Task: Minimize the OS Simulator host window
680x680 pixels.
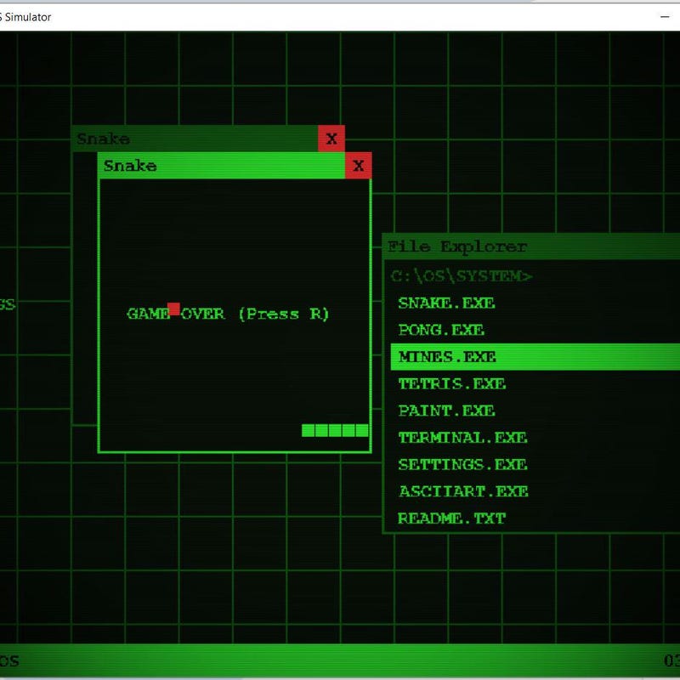Action: tap(665, 17)
